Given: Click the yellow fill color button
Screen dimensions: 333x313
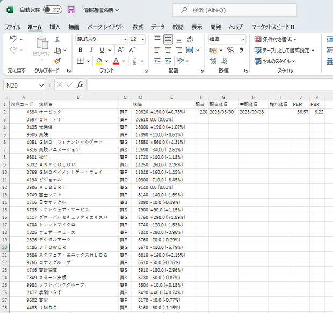Looking at the screenshot, I should click(x=99, y=61).
